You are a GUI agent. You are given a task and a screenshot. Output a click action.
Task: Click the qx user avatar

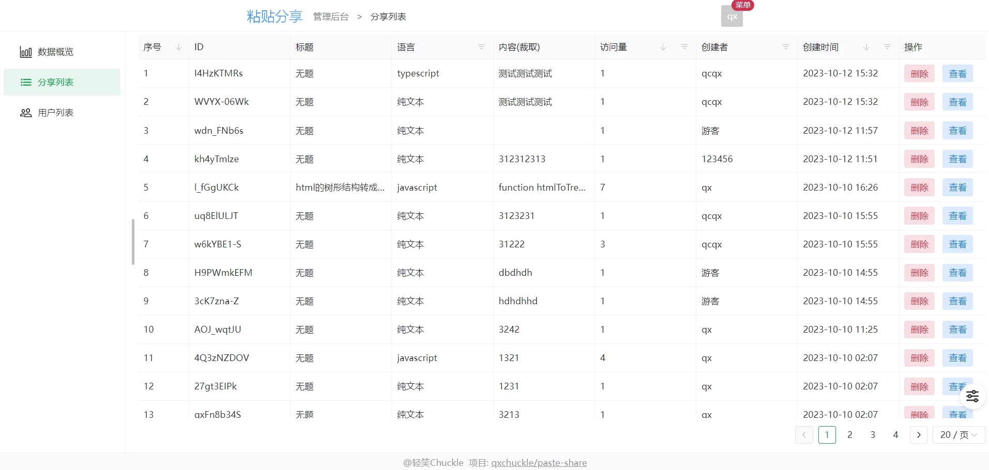732,17
